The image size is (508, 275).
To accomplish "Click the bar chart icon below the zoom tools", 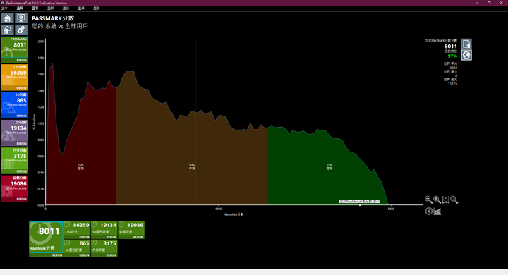I will (x=437, y=212).
